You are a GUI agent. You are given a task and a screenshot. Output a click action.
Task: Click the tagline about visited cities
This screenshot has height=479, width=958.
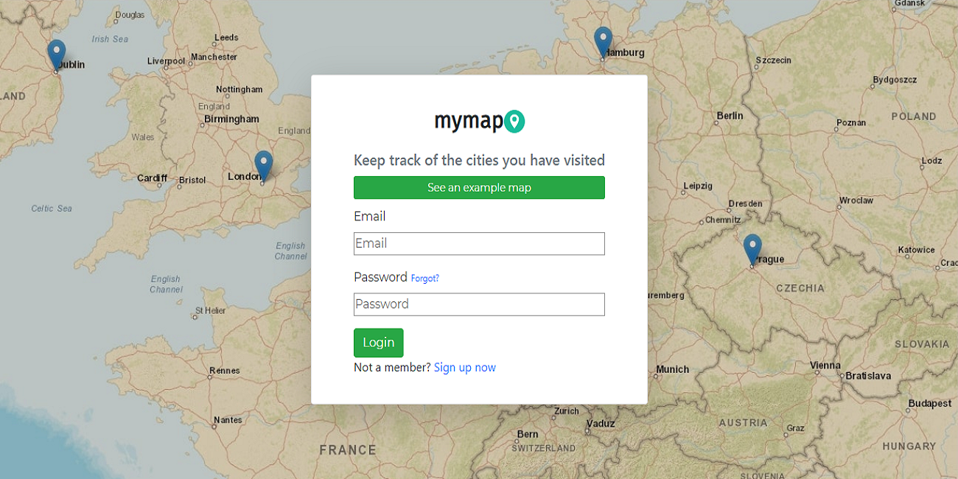click(x=479, y=160)
